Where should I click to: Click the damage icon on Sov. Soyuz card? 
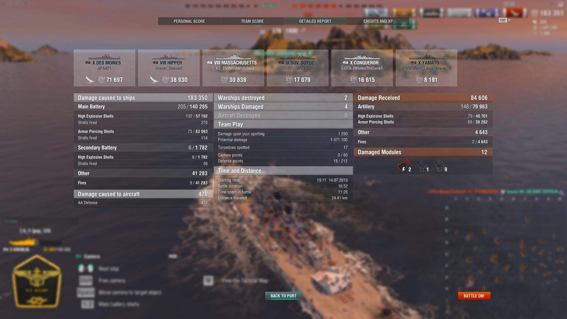click(x=289, y=79)
